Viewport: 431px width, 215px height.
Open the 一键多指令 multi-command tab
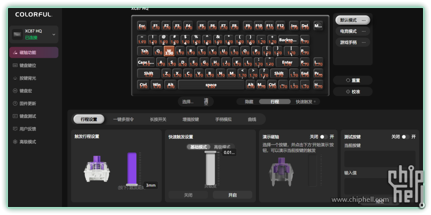coord(124,119)
